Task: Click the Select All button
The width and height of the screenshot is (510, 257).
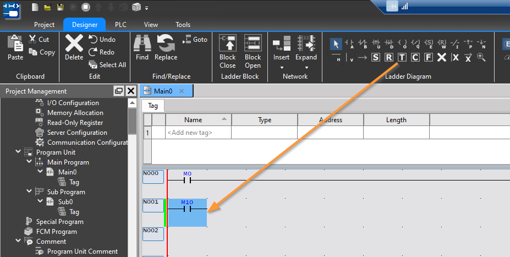Action: pyautogui.click(x=107, y=64)
